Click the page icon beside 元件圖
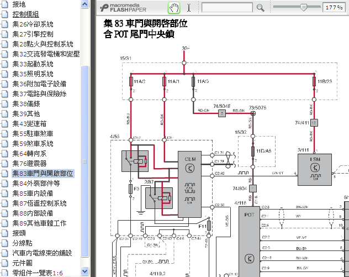The width and height of the screenshot is (349, 277). click(x=4, y=263)
